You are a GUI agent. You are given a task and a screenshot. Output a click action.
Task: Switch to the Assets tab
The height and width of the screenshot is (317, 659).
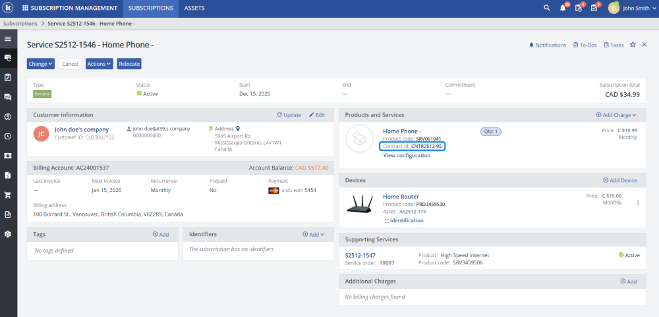[194, 8]
